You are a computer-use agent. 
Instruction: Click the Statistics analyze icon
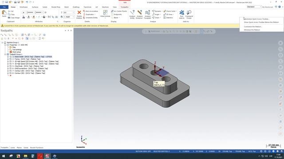pos(165,18)
